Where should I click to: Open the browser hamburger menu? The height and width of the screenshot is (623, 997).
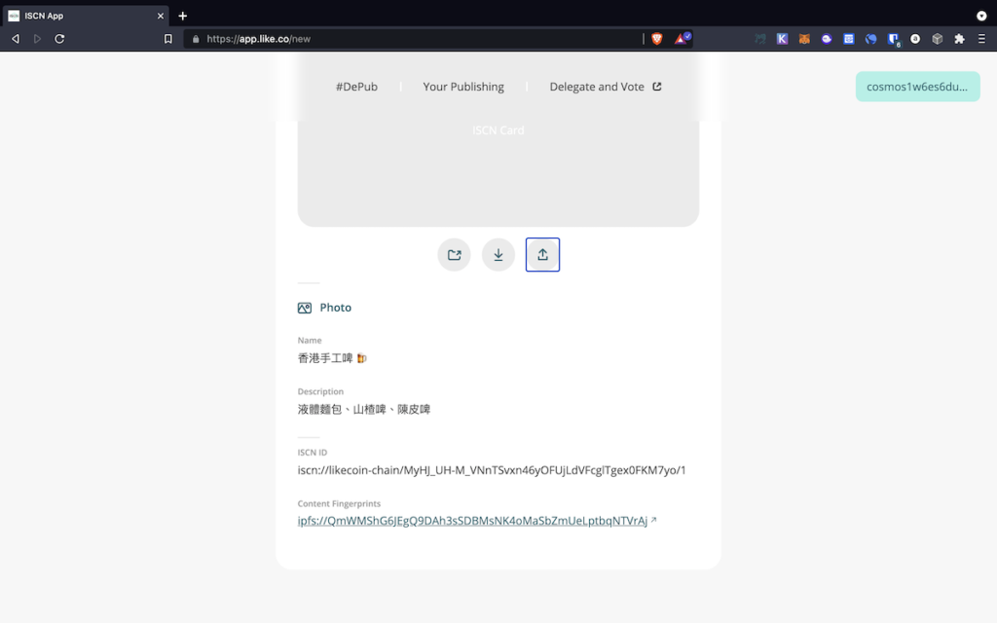point(981,39)
